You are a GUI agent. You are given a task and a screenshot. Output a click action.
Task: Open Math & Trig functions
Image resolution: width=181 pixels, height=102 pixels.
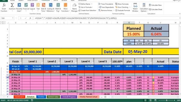[x=58, y=7]
